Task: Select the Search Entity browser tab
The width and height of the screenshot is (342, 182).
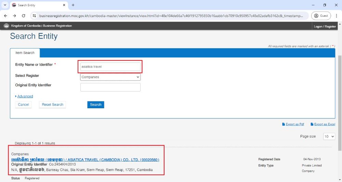Action: 39,5
